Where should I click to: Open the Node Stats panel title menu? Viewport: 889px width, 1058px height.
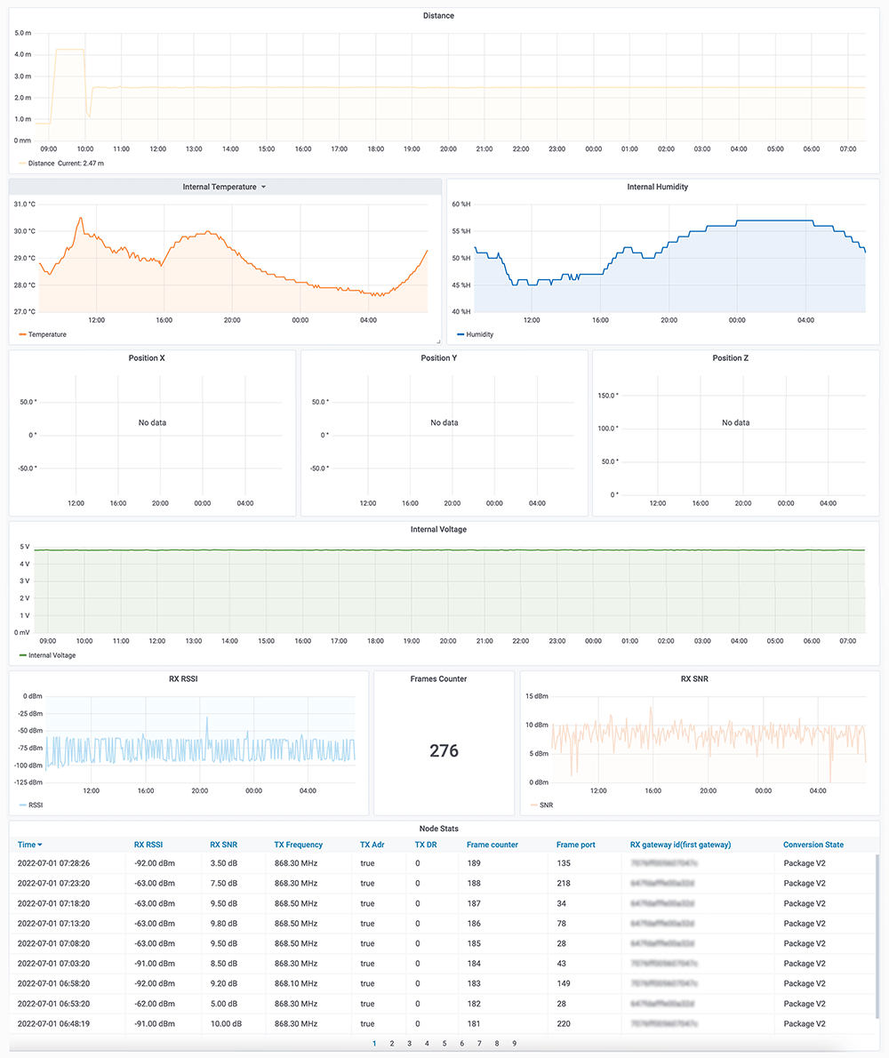tap(438, 829)
